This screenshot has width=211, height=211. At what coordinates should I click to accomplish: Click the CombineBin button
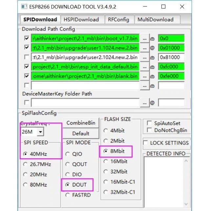click(81, 123)
